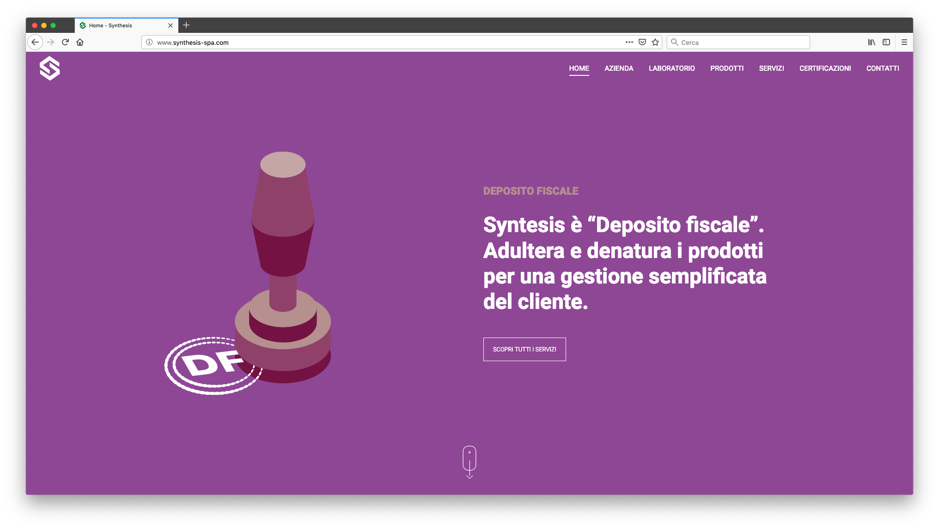939x529 pixels.
Task: Navigate to PRODOTTI section
Action: pos(727,68)
